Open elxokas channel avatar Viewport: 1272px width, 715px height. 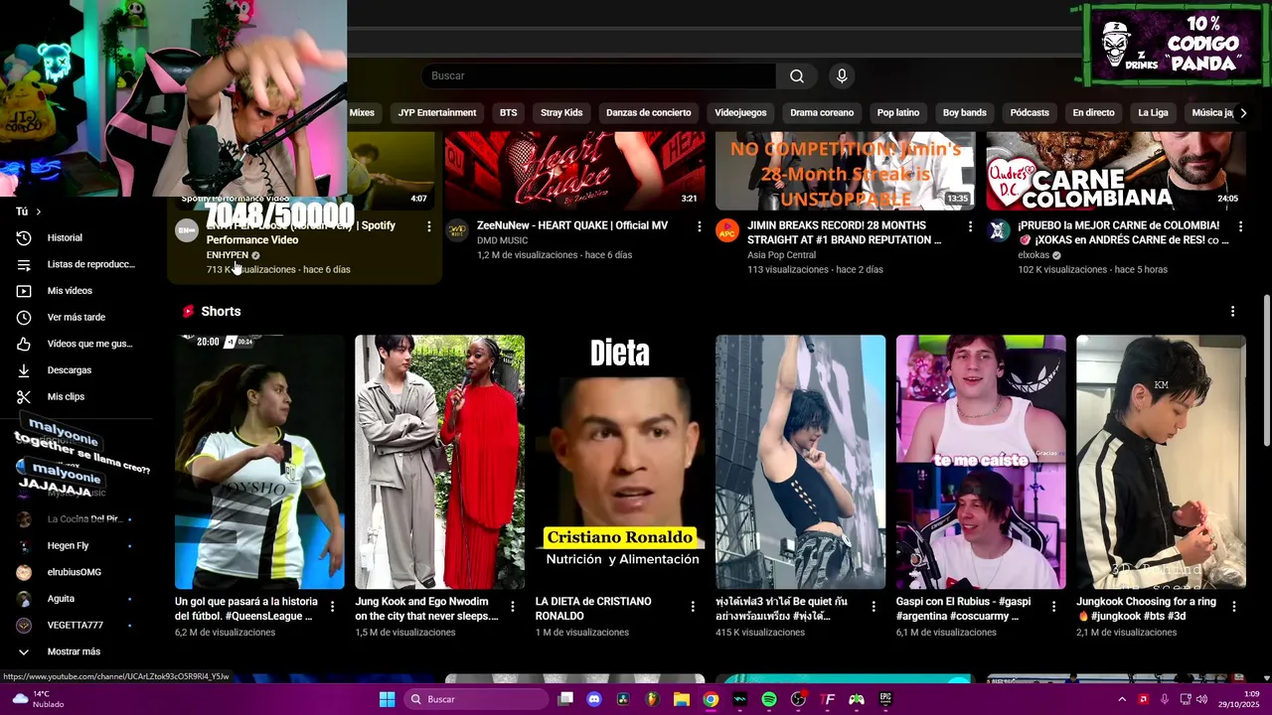point(999,230)
